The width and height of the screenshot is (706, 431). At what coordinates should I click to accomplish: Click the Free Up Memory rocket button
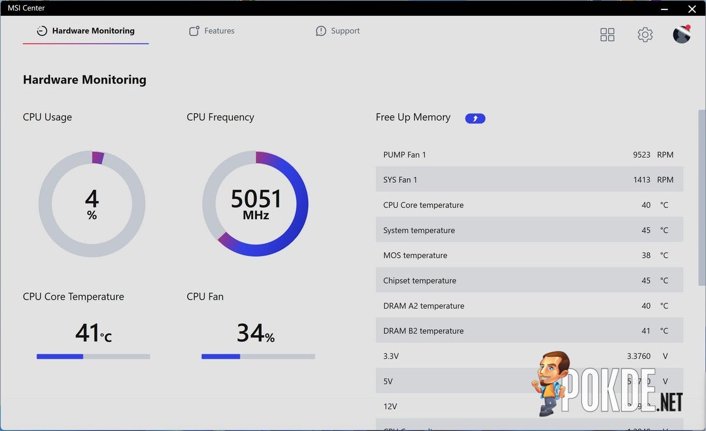click(x=475, y=118)
